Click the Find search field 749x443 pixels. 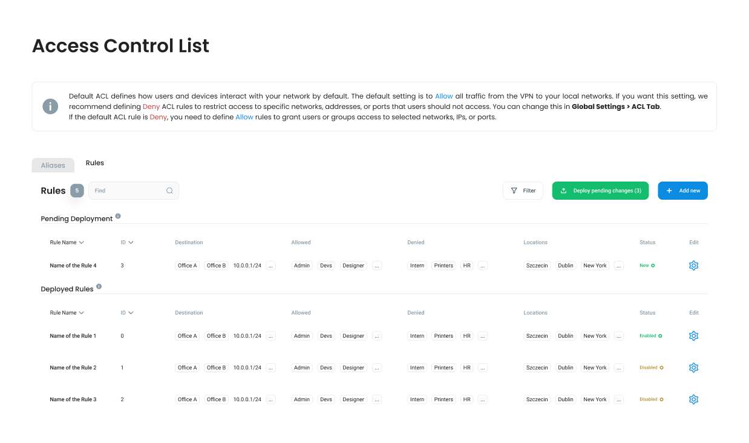pyautogui.click(x=128, y=191)
